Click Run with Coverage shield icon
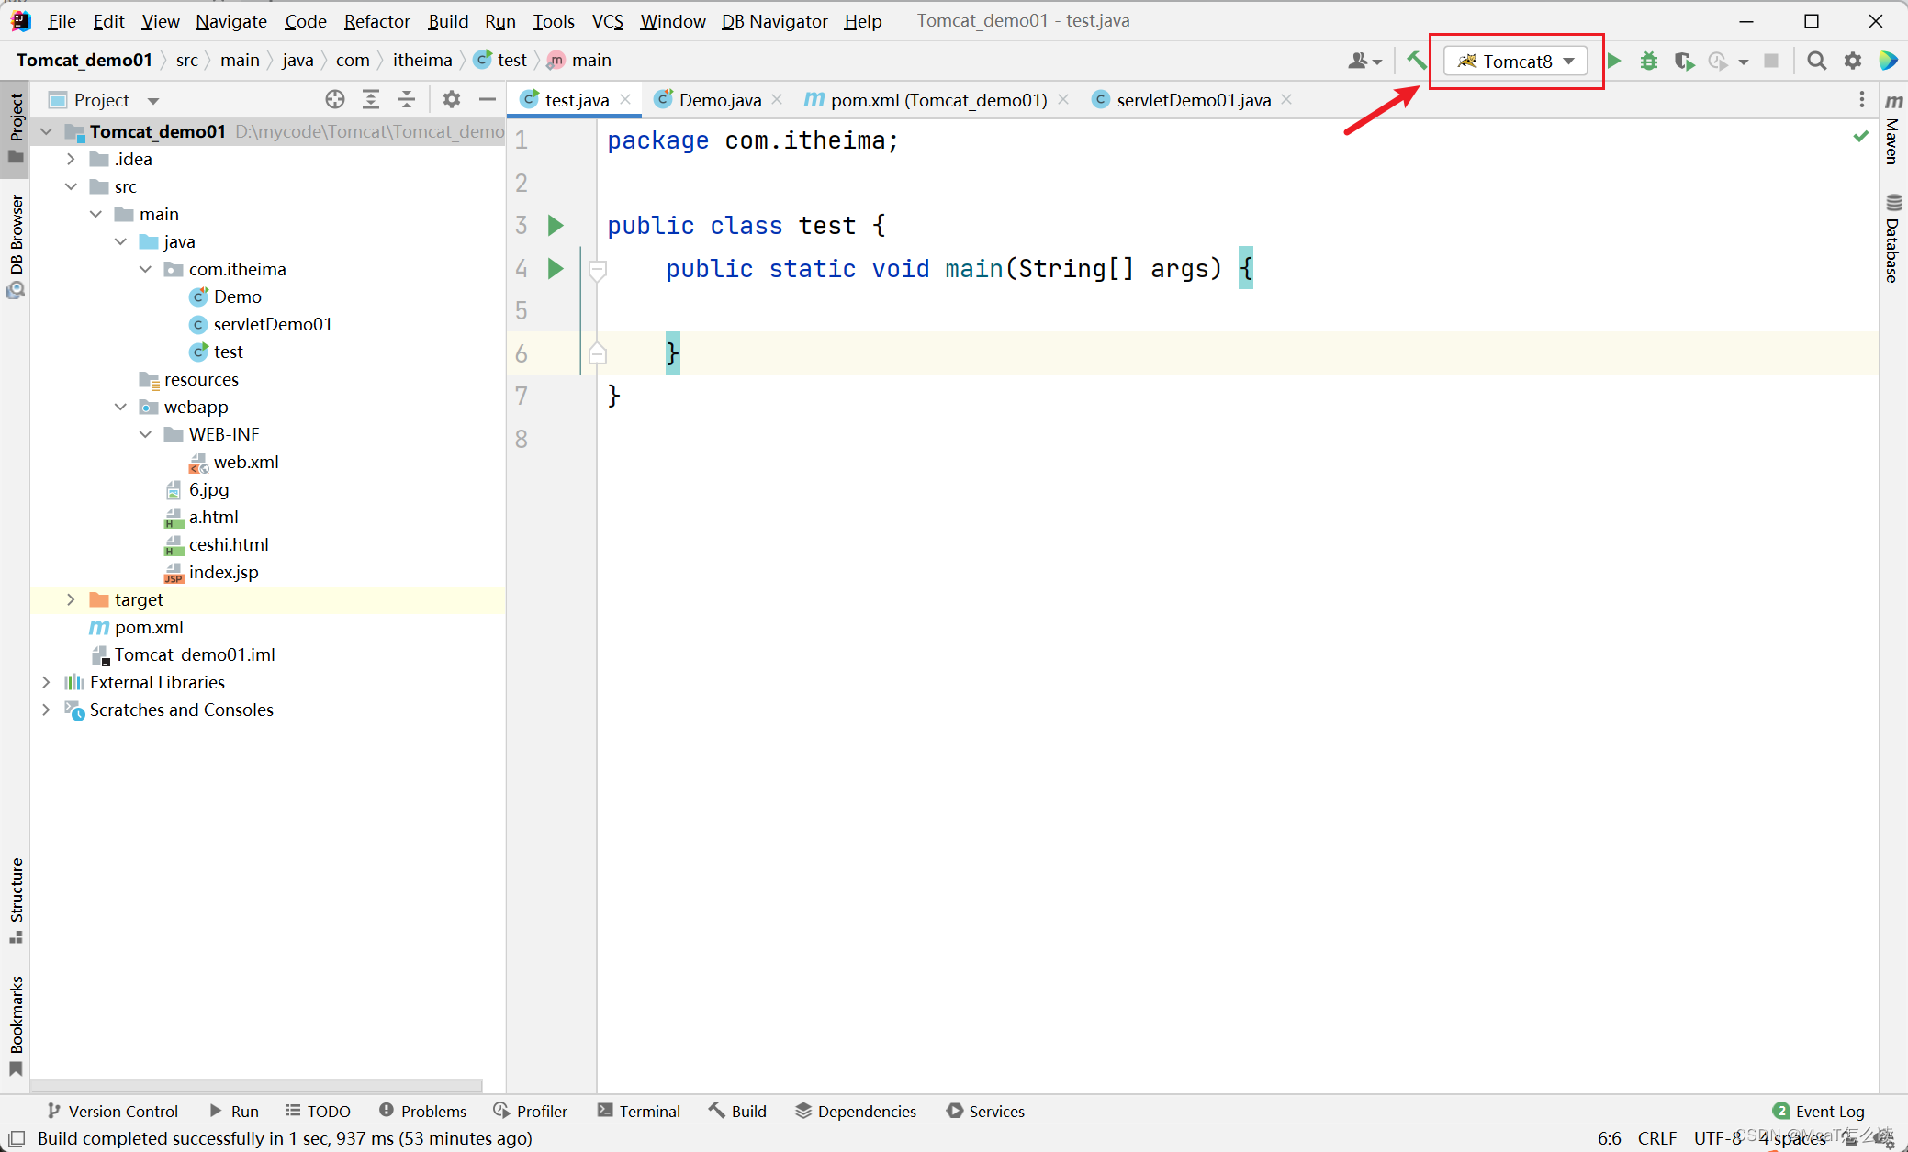Image resolution: width=1908 pixels, height=1152 pixels. (1683, 61)
